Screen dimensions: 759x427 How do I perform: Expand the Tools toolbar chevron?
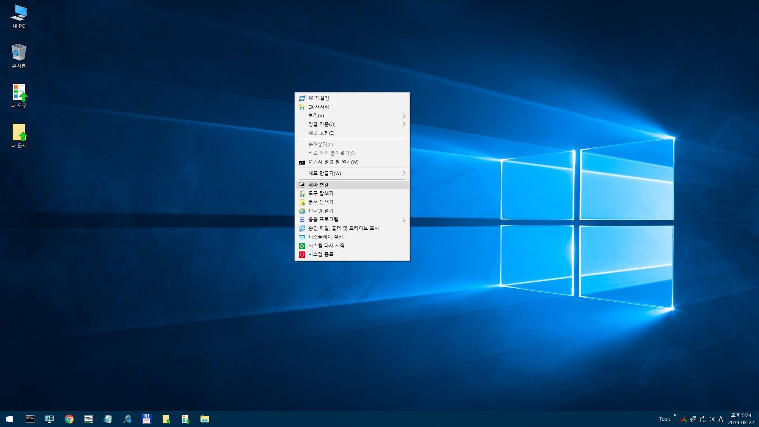[675, 415]
